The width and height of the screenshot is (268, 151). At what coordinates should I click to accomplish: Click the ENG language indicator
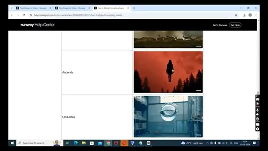pyautogui.click(x=236, y=143)
